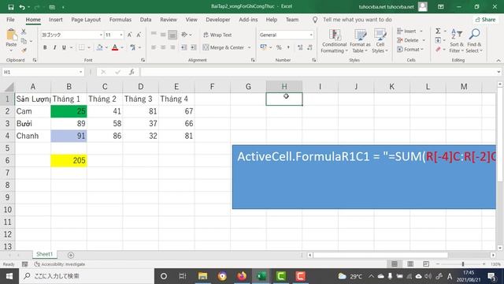Click the Ribbon Display Options icon
This screenshot has height=284, width=504.
pyautogui.click(x=441, y=7)
